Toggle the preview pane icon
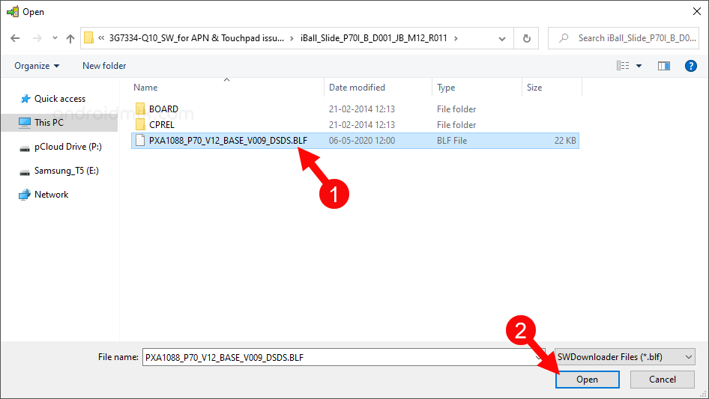This screenshot has width=709, height=399. coord(663,66)
